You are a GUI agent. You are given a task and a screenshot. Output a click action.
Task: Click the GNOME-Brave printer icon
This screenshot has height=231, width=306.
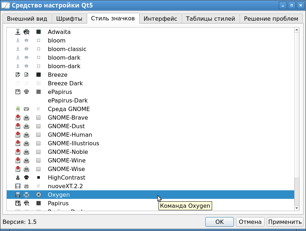tap(26, 118)
